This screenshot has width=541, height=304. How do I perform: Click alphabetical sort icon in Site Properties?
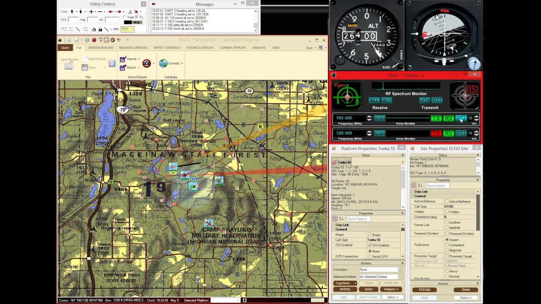(420, 185)
